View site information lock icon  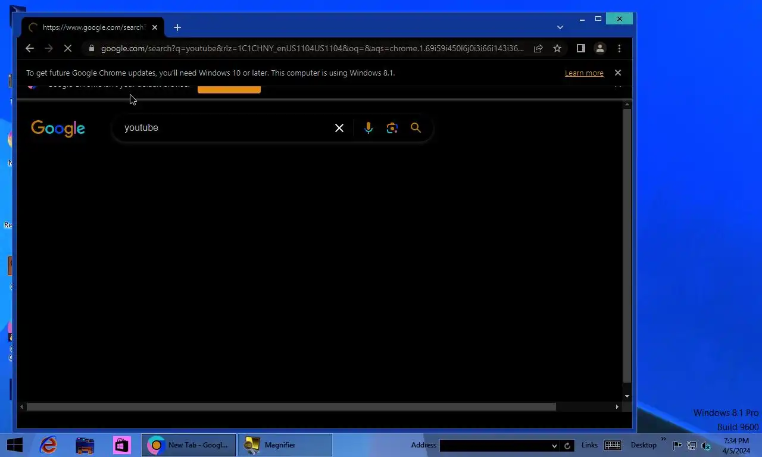pyautogui.click(x=91, y=48)
